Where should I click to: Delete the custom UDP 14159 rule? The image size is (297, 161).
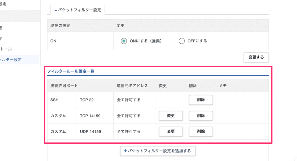(x=201, y=132)
